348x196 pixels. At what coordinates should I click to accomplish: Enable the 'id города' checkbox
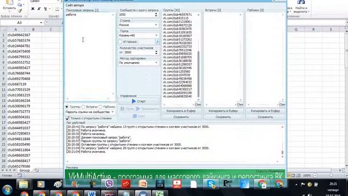120,41
